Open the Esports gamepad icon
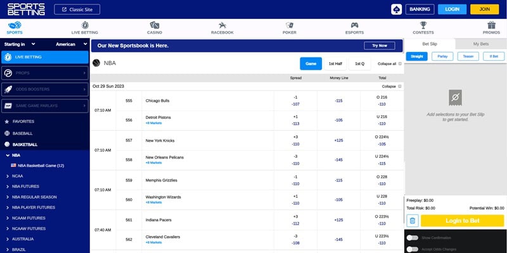507x253 pixels. click(x=354, y=25)
